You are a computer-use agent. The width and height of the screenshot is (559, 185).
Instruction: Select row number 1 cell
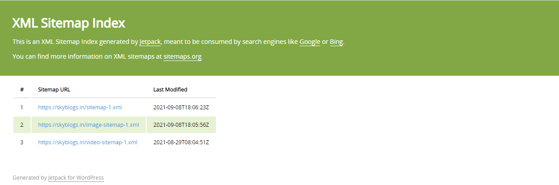(22, 108)
